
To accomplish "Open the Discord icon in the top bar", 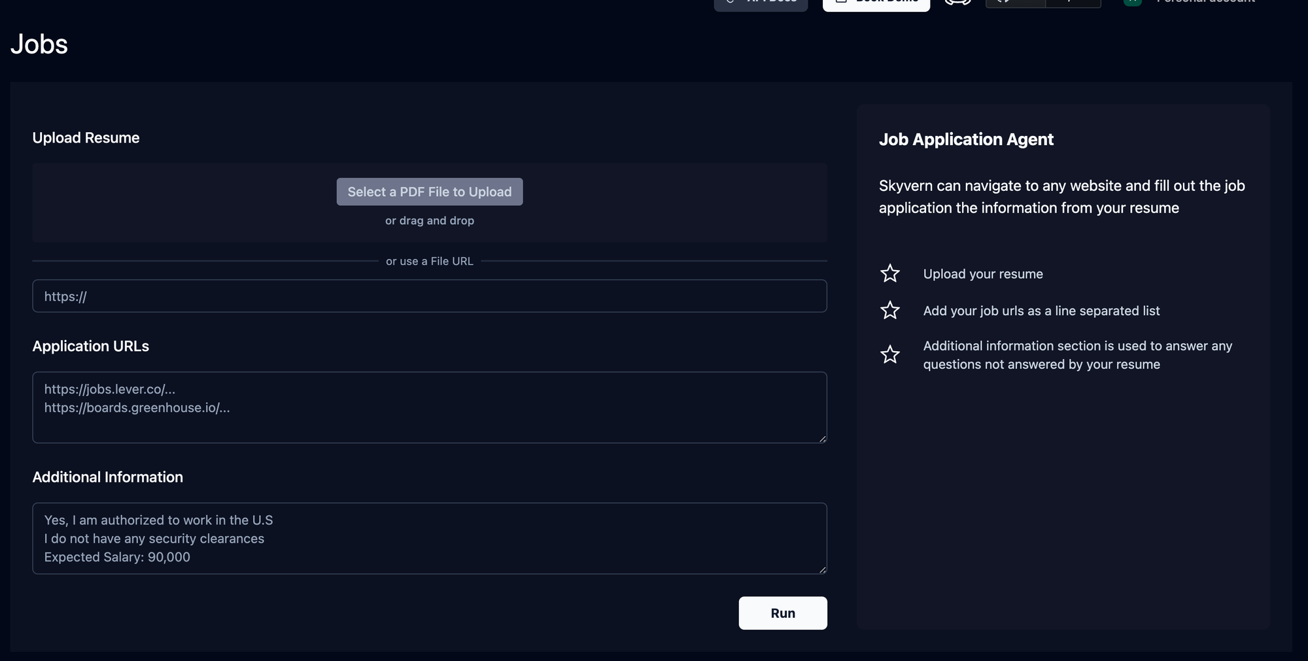I will point(957,3).
